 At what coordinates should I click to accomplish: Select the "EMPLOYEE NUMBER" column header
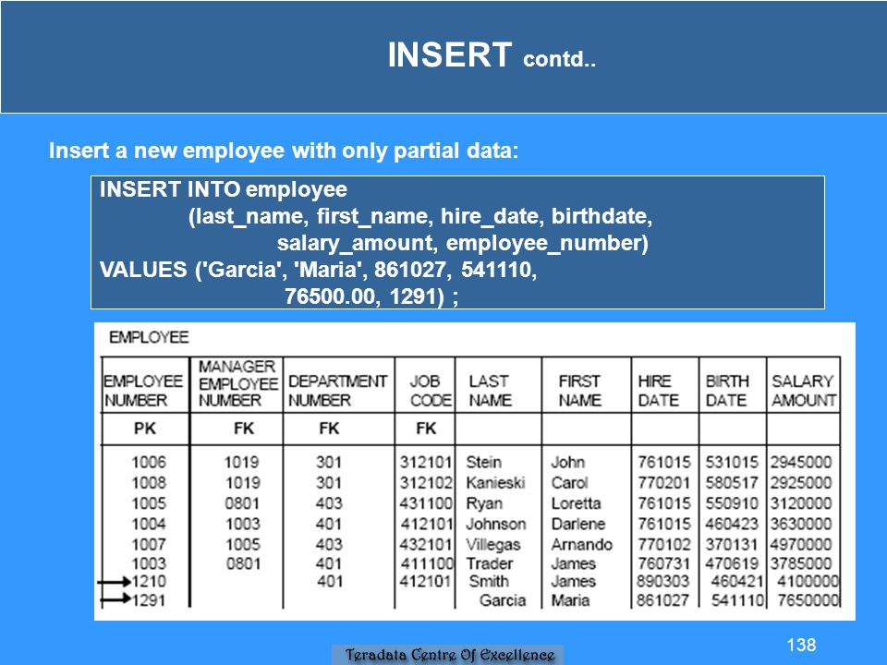click(x=143, y=391)
